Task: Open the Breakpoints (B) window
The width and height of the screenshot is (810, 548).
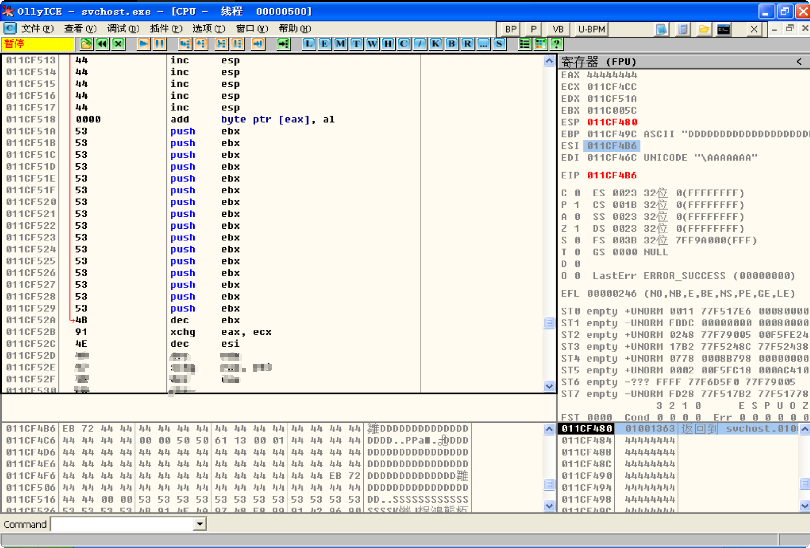Action: [451, 44]
